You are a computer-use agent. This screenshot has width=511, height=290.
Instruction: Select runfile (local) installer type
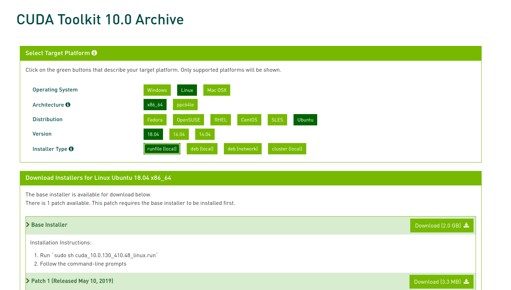tap(162, 149)
